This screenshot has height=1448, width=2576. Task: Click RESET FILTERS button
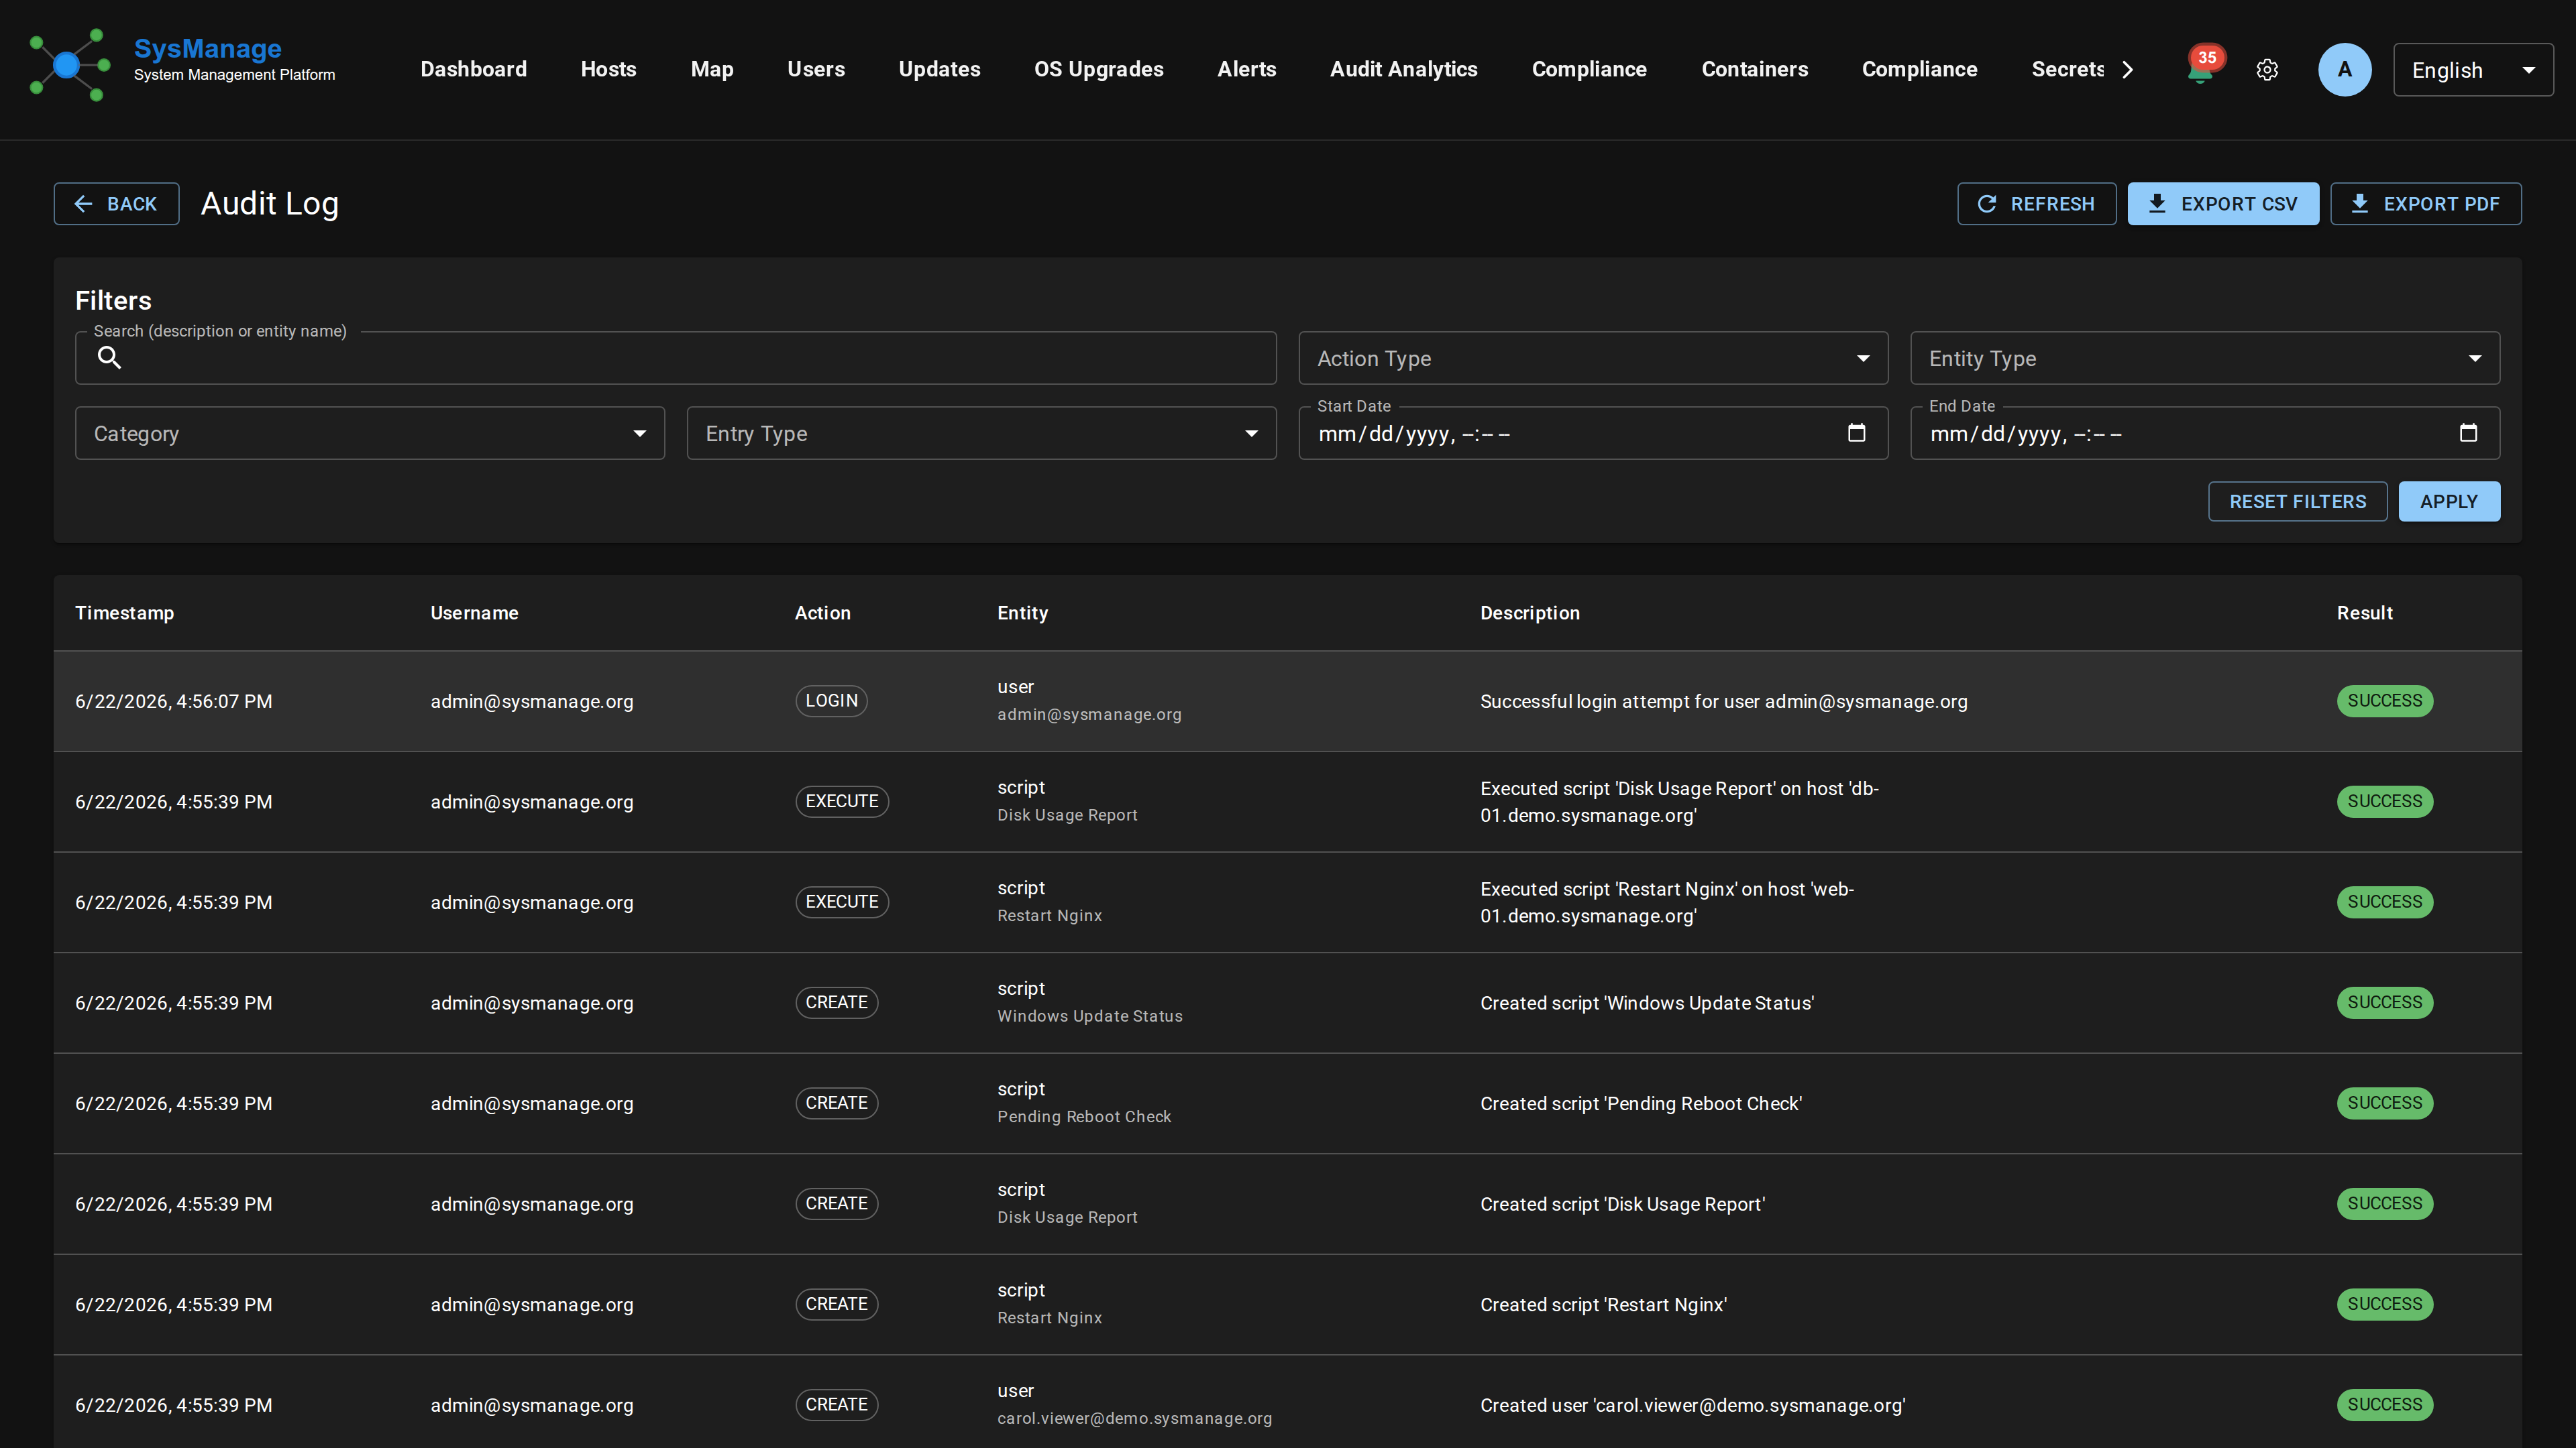[x=2297, y=501]
